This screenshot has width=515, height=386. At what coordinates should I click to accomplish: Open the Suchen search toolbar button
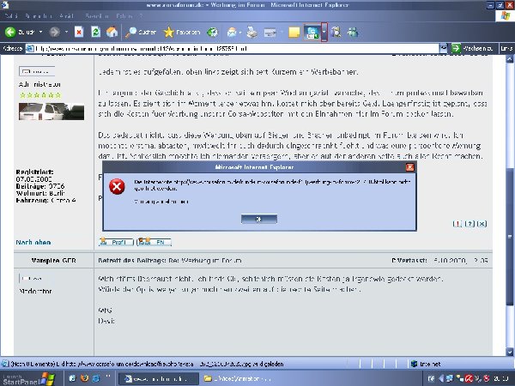click(143, 32)
